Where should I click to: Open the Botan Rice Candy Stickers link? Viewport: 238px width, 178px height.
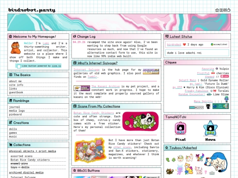(93, 113)
